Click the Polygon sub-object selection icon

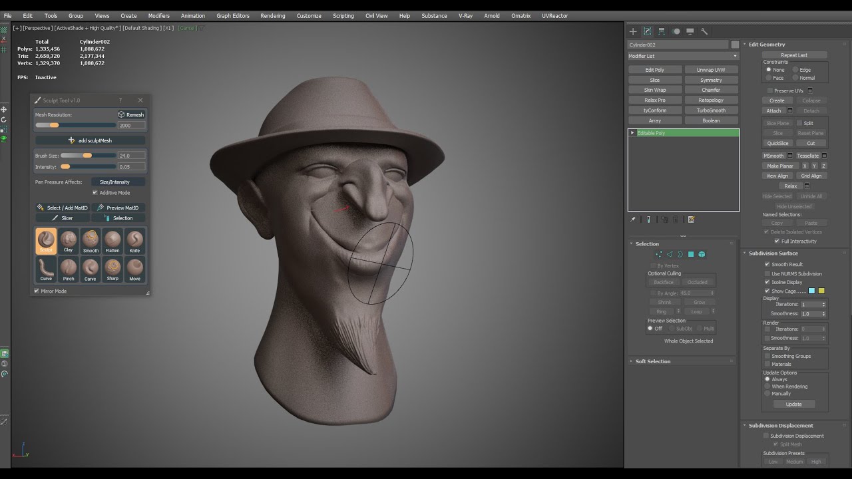pyautogui.click(x=690, y=253)
